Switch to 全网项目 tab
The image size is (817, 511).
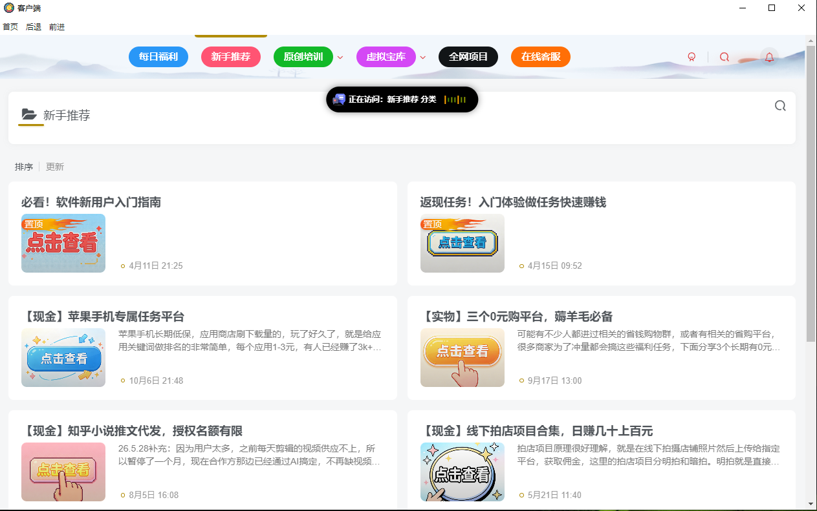[468, 57]
